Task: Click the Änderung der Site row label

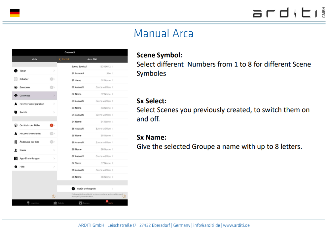Action: 29,142
